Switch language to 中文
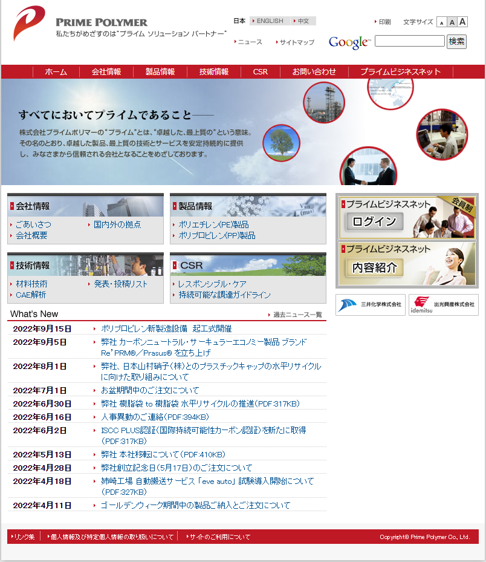The image size is (486, 562). click(302, 21)
